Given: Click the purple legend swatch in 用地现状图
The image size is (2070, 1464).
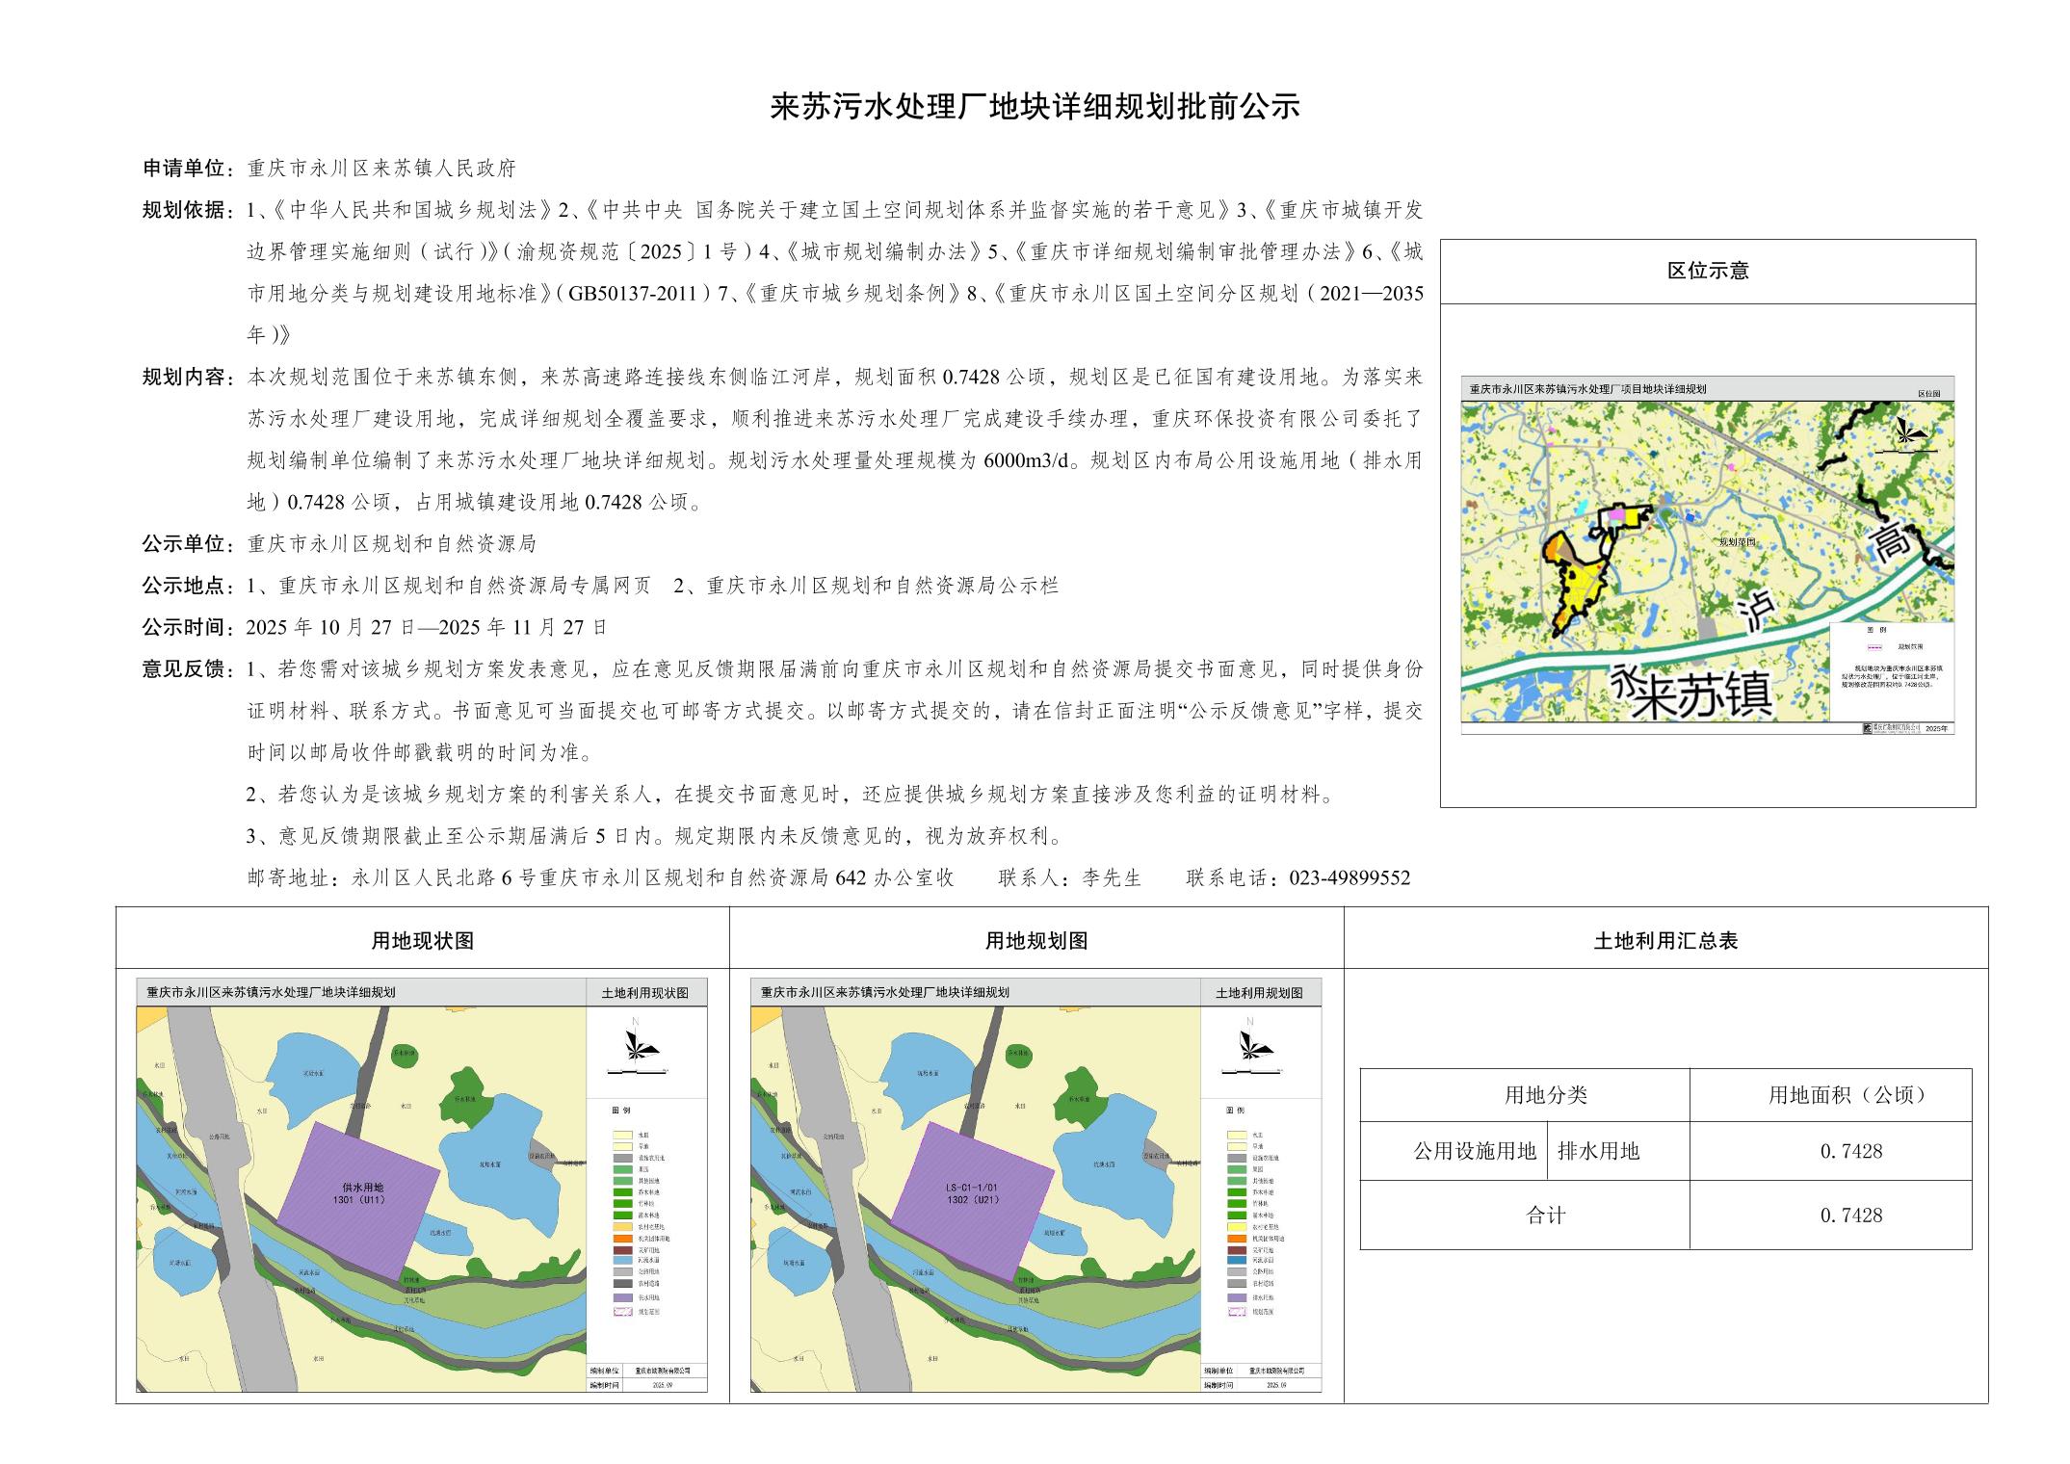Looking at the screenshot, I should [x=622, y=1297].
